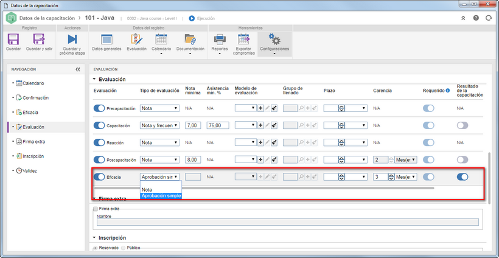Clear evaluation model in Precapacitación row
The height and width of the screenshot is (258, 499).
pyautogui.click(x=274, y=108)
